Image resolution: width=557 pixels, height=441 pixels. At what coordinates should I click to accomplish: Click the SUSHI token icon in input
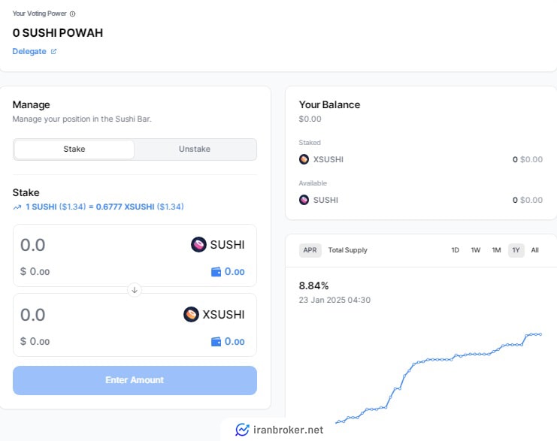pyautogui.click(x=198, y=245)
